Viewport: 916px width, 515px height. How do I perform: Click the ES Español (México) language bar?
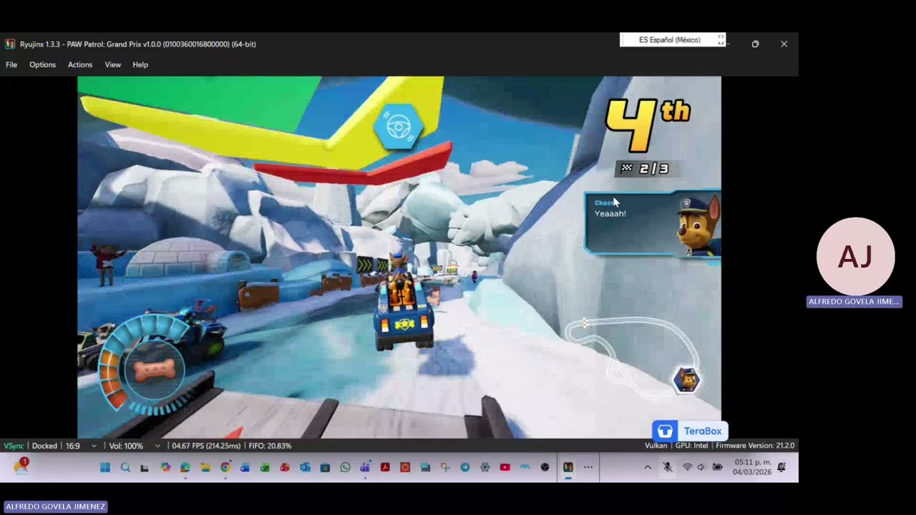pyautogui.click(x=673, y=40)
